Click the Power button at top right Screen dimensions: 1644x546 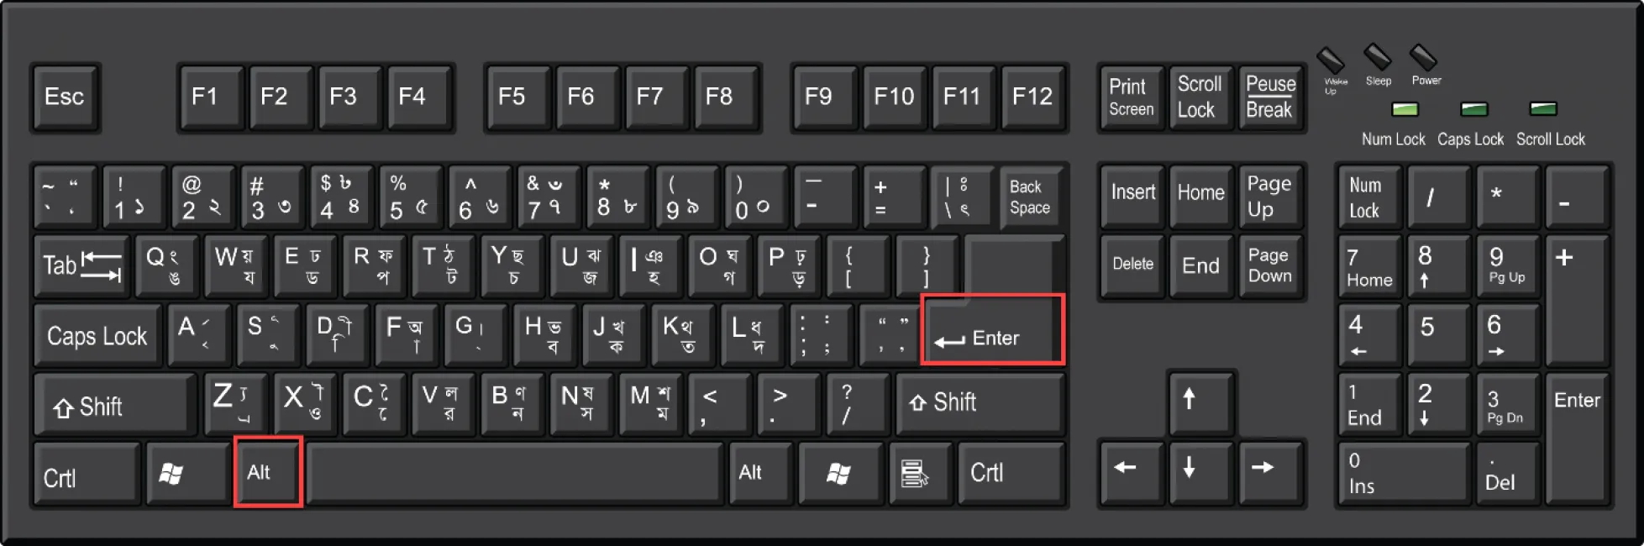(x=1424, y=59)
